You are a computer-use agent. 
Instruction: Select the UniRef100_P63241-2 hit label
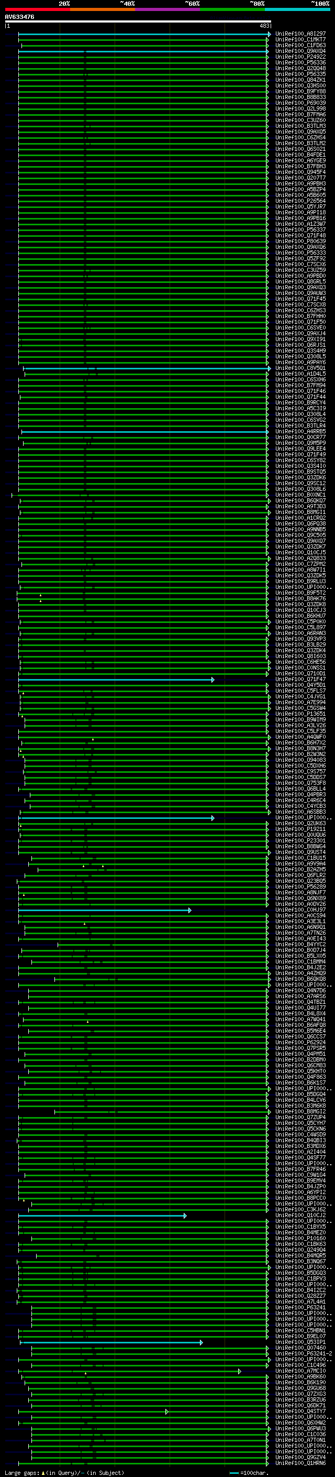pyautogui.click(x=304, y=1354)
